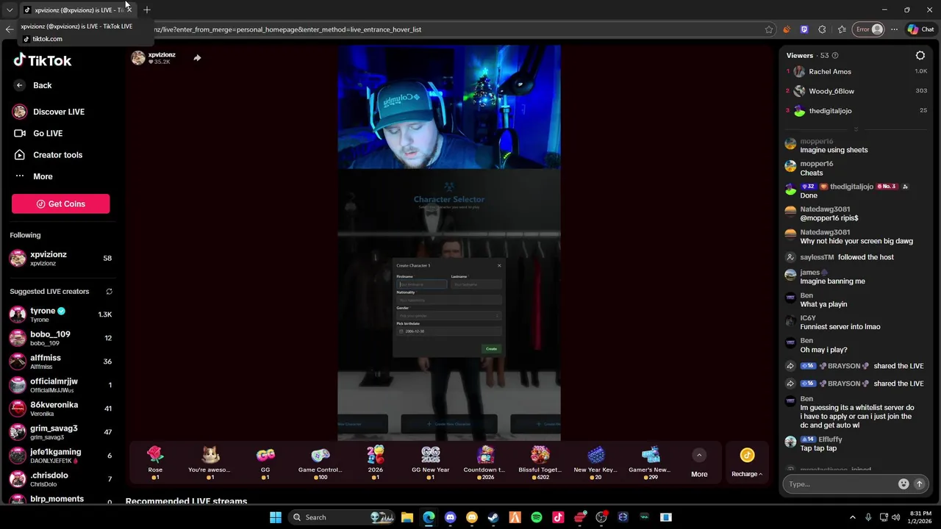Open Spotify from taskbar

537,517
